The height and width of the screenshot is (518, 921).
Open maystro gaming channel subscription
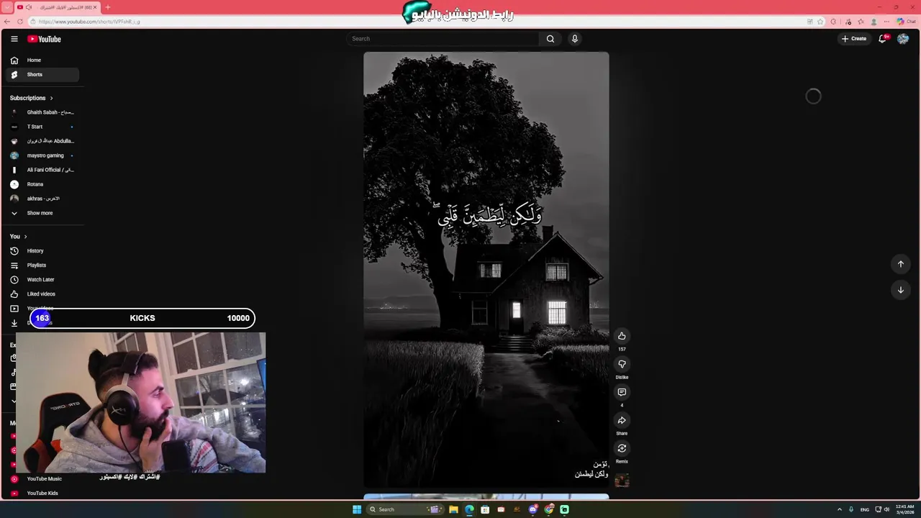[43, 155]
